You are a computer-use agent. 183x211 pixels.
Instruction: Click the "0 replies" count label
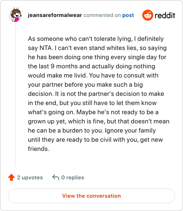pyautogui.click(x=73, y=178)
